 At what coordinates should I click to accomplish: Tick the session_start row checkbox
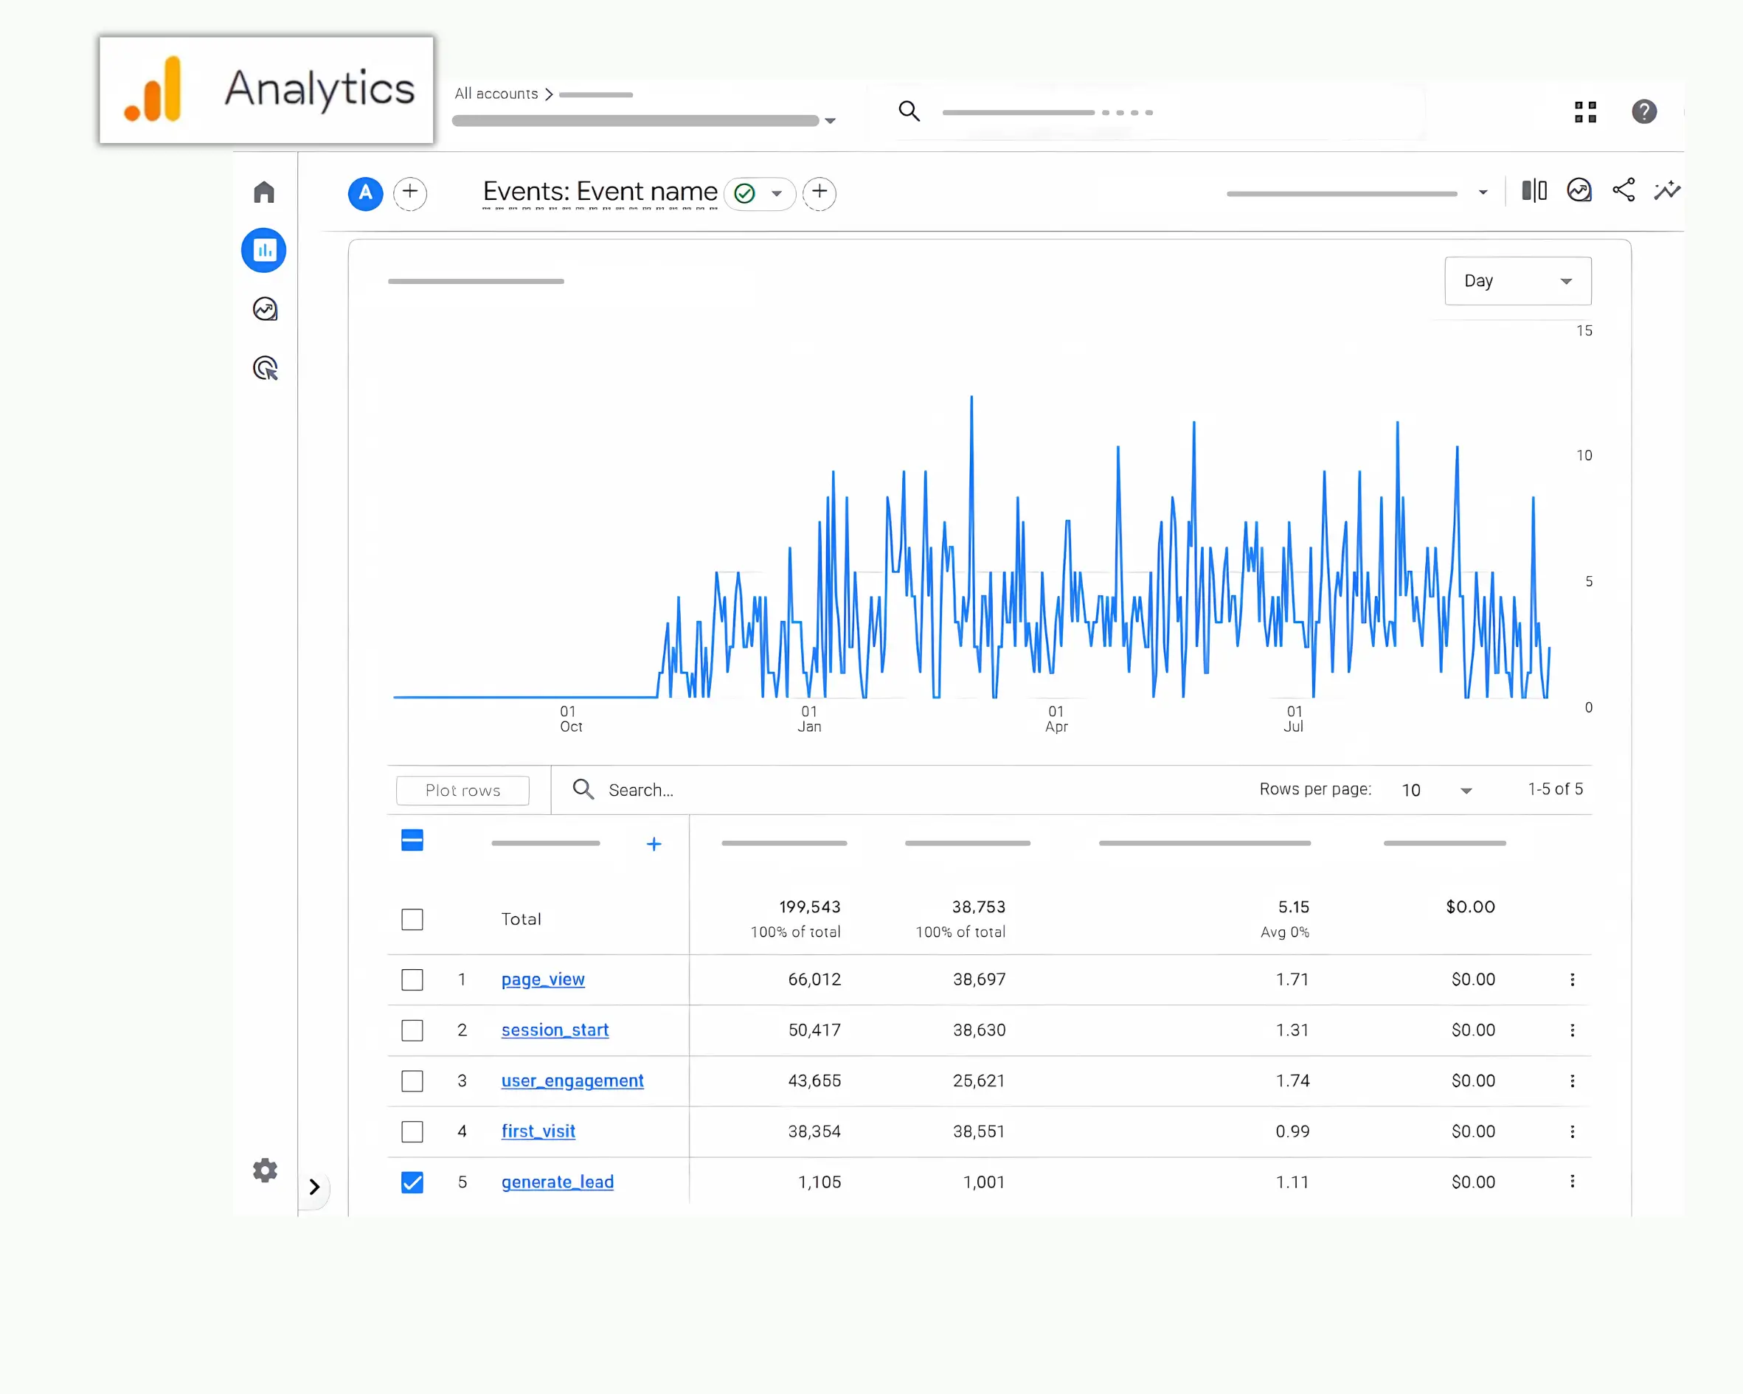[412, 1030]
